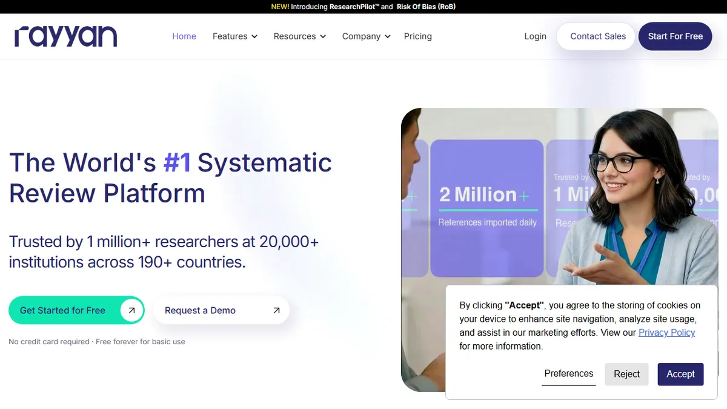Click the Login link

(535, 36)
